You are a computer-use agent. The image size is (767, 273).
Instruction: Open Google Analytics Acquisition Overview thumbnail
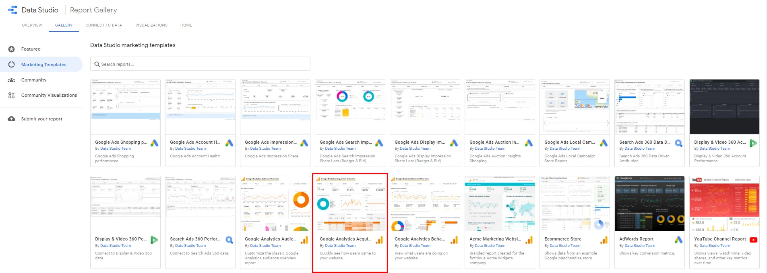click(350, 204)
